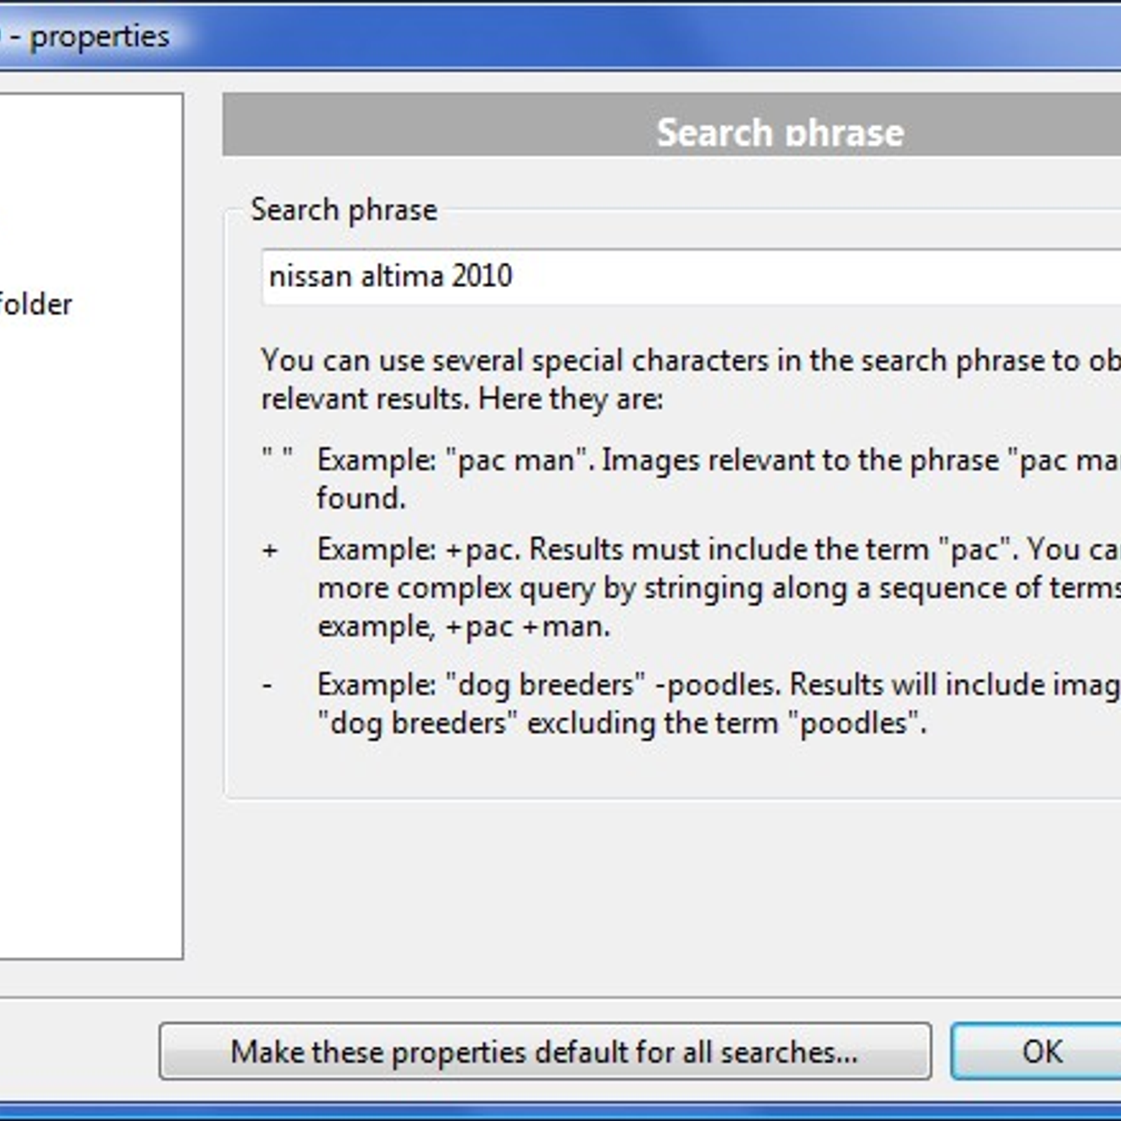Select the partially visible 'folder' item in left list
Screen dimensions: 1121x1121
click(35, 304)
